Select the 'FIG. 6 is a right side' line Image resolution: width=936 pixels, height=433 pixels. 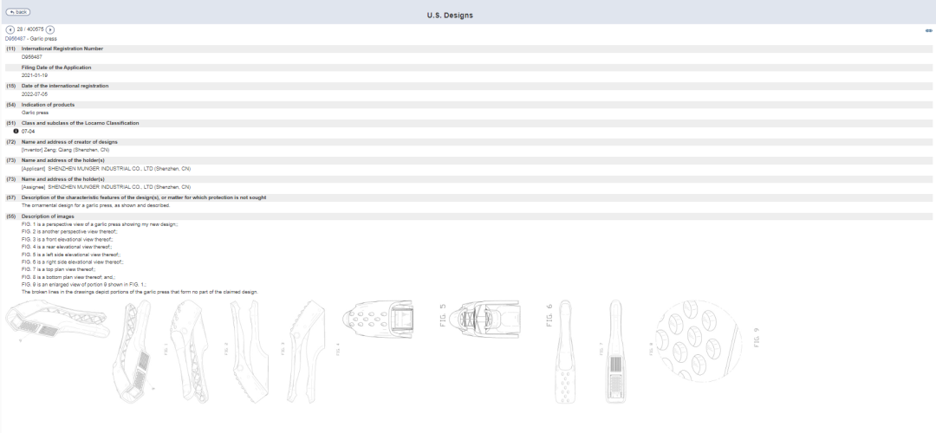tap(72, 262)
